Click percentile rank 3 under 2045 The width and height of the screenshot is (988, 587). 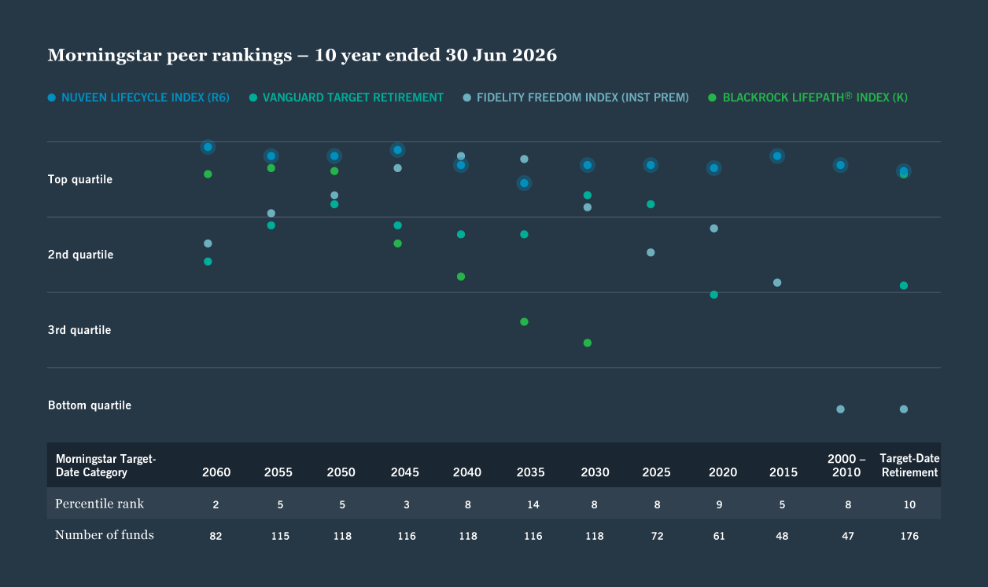[x=407, y=504]
